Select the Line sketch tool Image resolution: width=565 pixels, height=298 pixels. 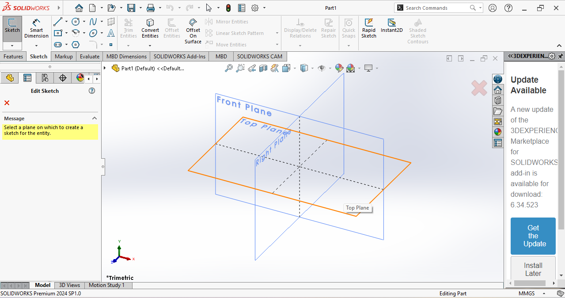coord(58,22)
